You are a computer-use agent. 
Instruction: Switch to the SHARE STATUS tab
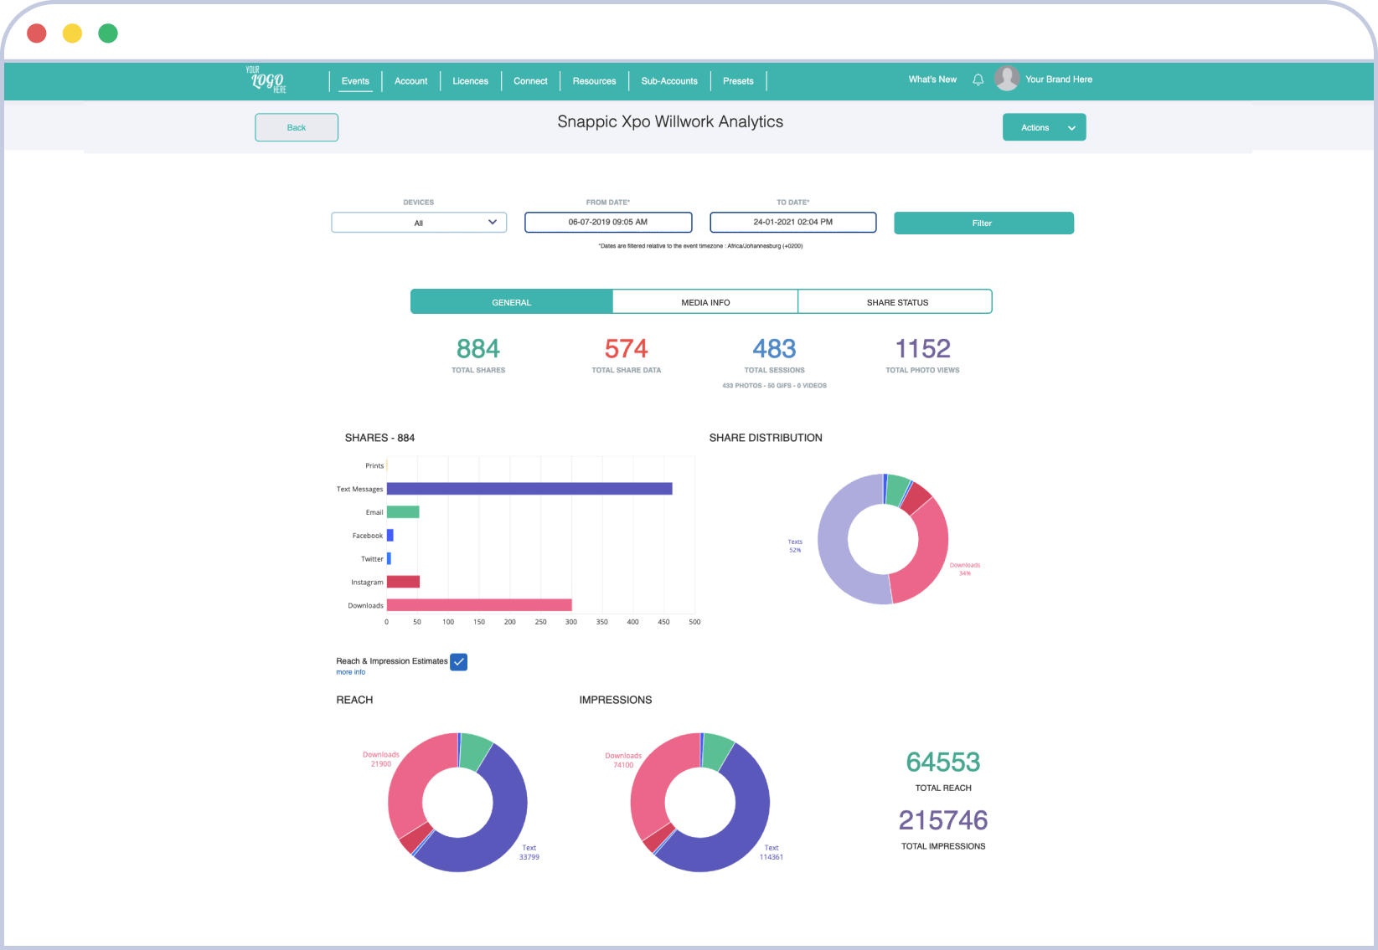click(x=895, y=302)
